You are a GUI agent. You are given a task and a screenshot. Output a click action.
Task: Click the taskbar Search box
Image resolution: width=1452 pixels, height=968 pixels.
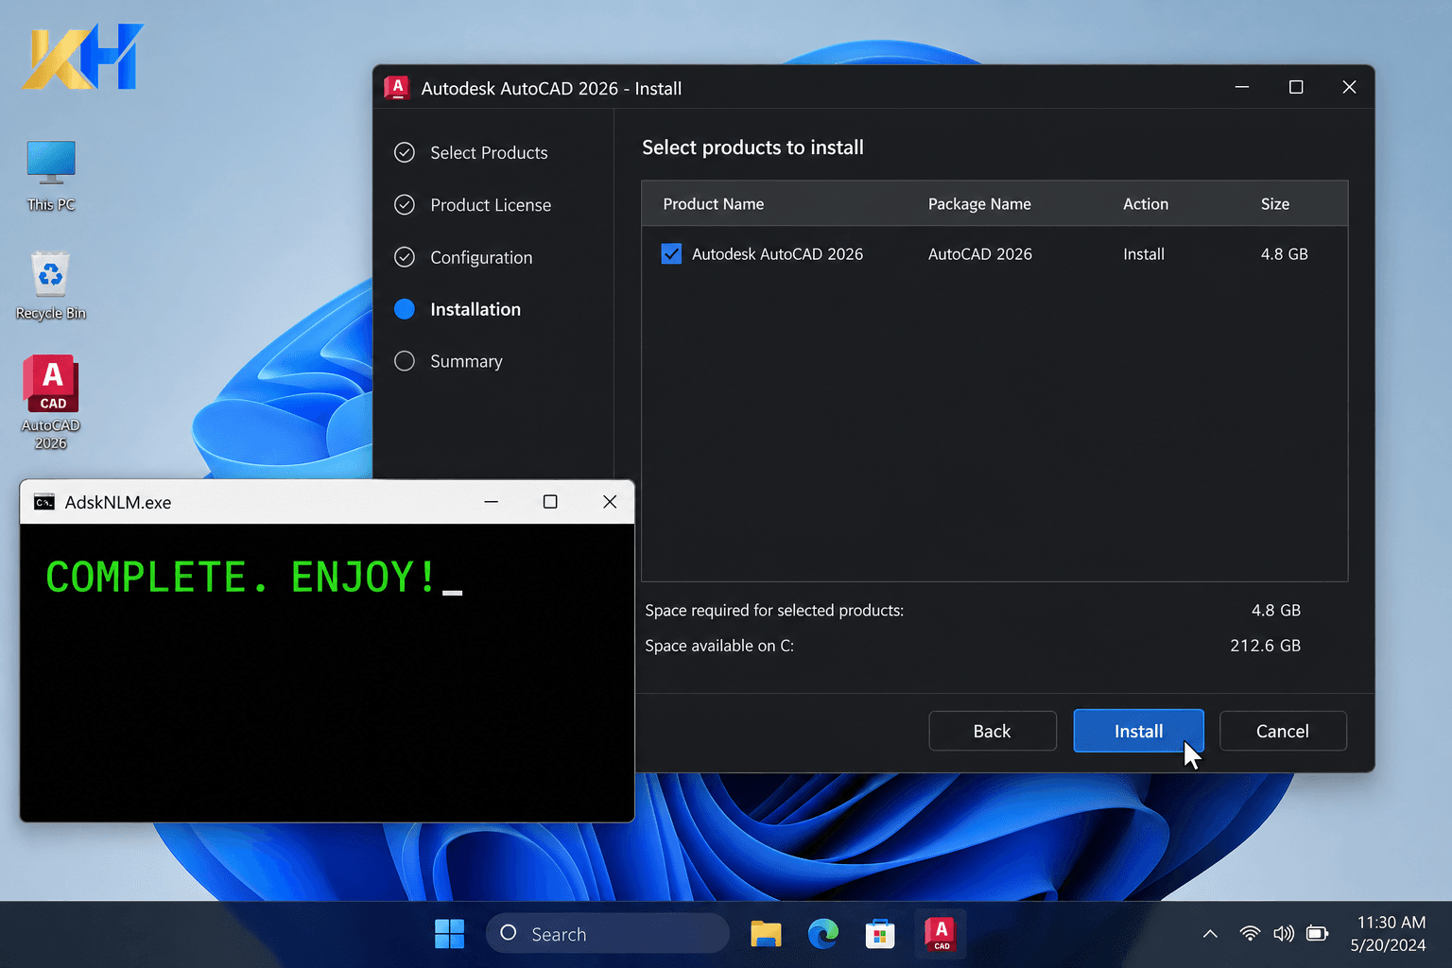click(x=608, y=934)
